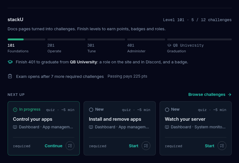Click the graduation cap icon beside QB University label
Viewport: 239px width, 163px height.
point(169,45)
